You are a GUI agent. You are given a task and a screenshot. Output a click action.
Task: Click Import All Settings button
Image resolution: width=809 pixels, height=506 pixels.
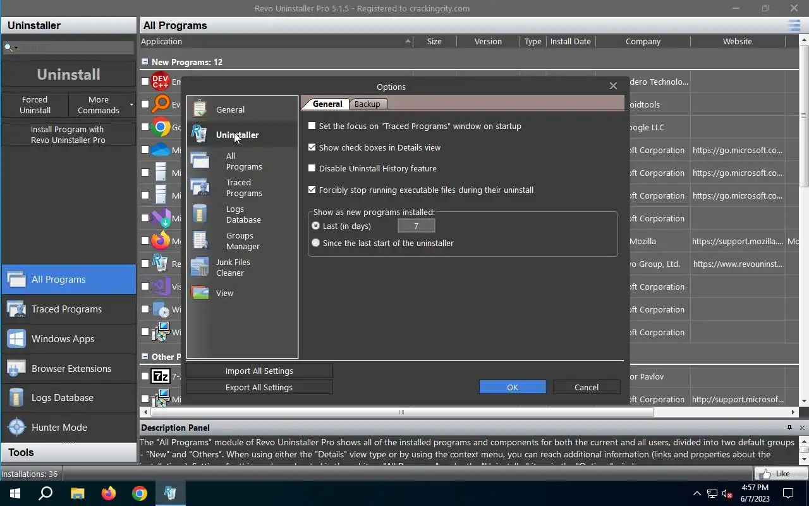coord(259,371)
